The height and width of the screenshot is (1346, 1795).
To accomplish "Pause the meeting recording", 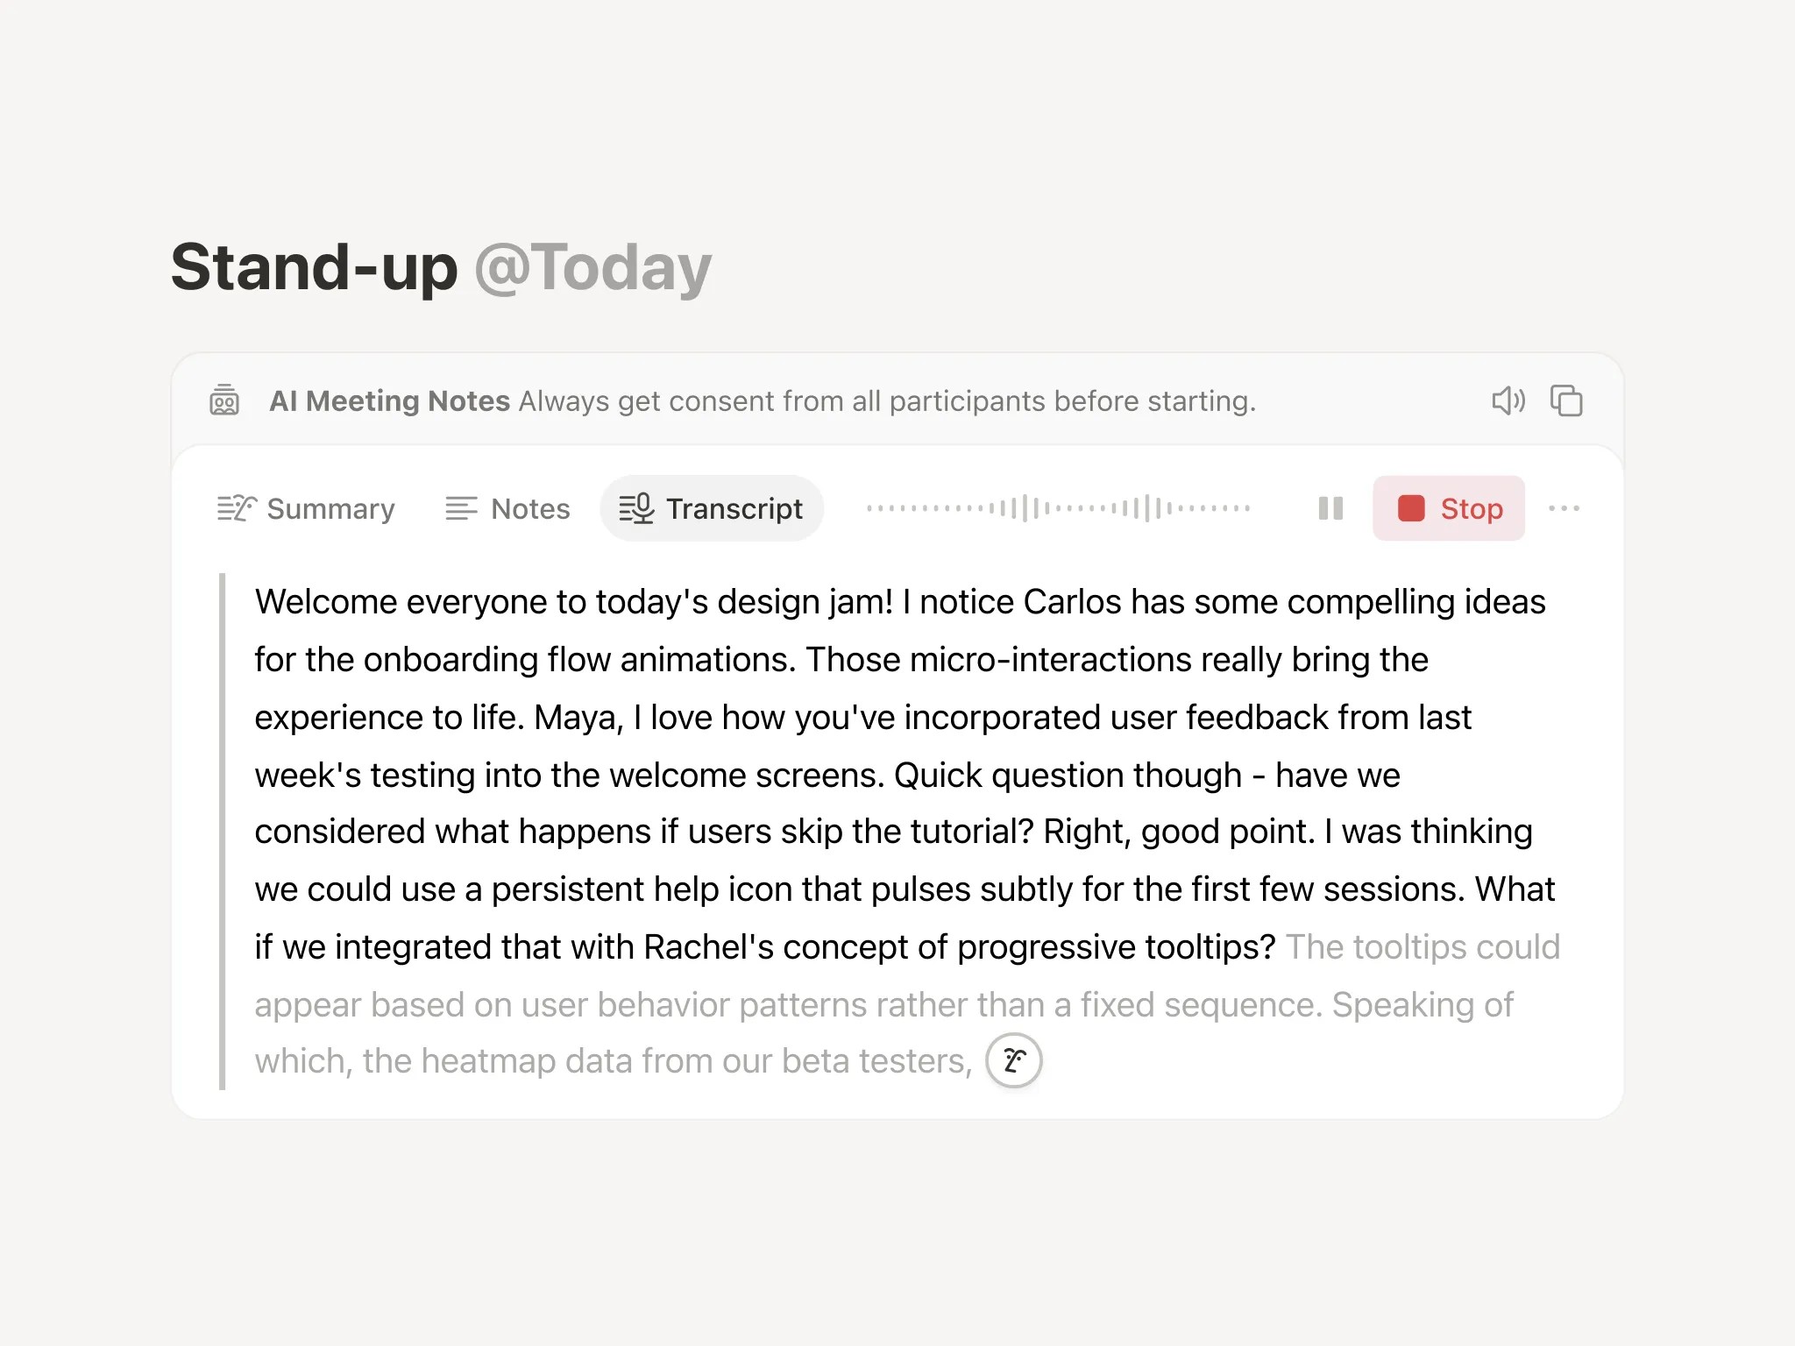I will click(x=1330, y=508).
